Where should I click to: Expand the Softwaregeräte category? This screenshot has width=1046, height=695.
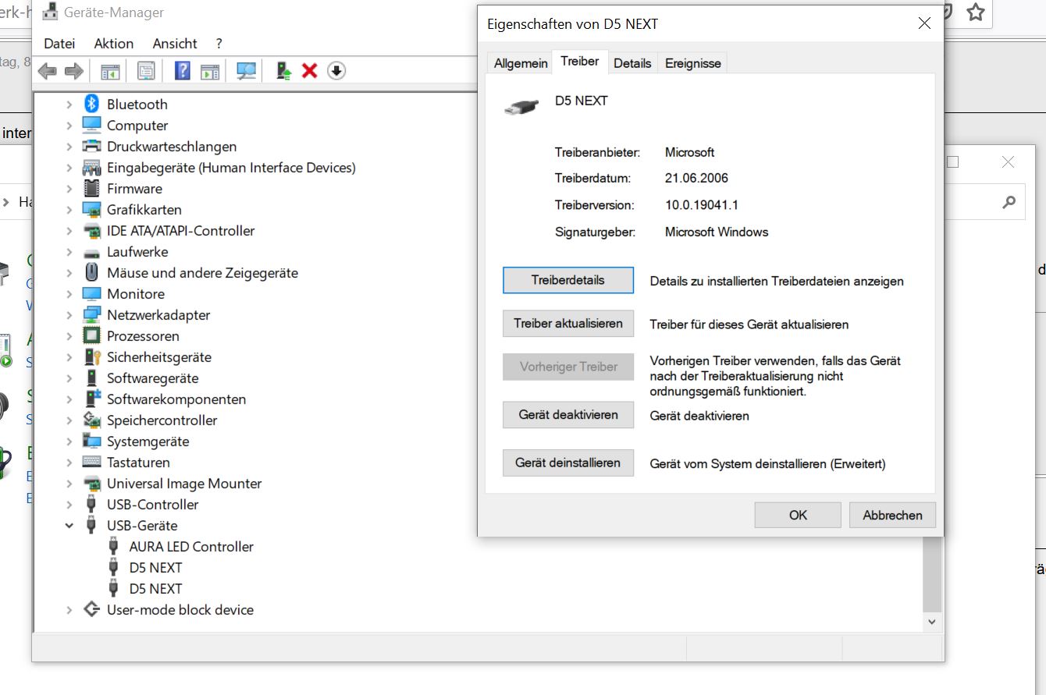69,378
